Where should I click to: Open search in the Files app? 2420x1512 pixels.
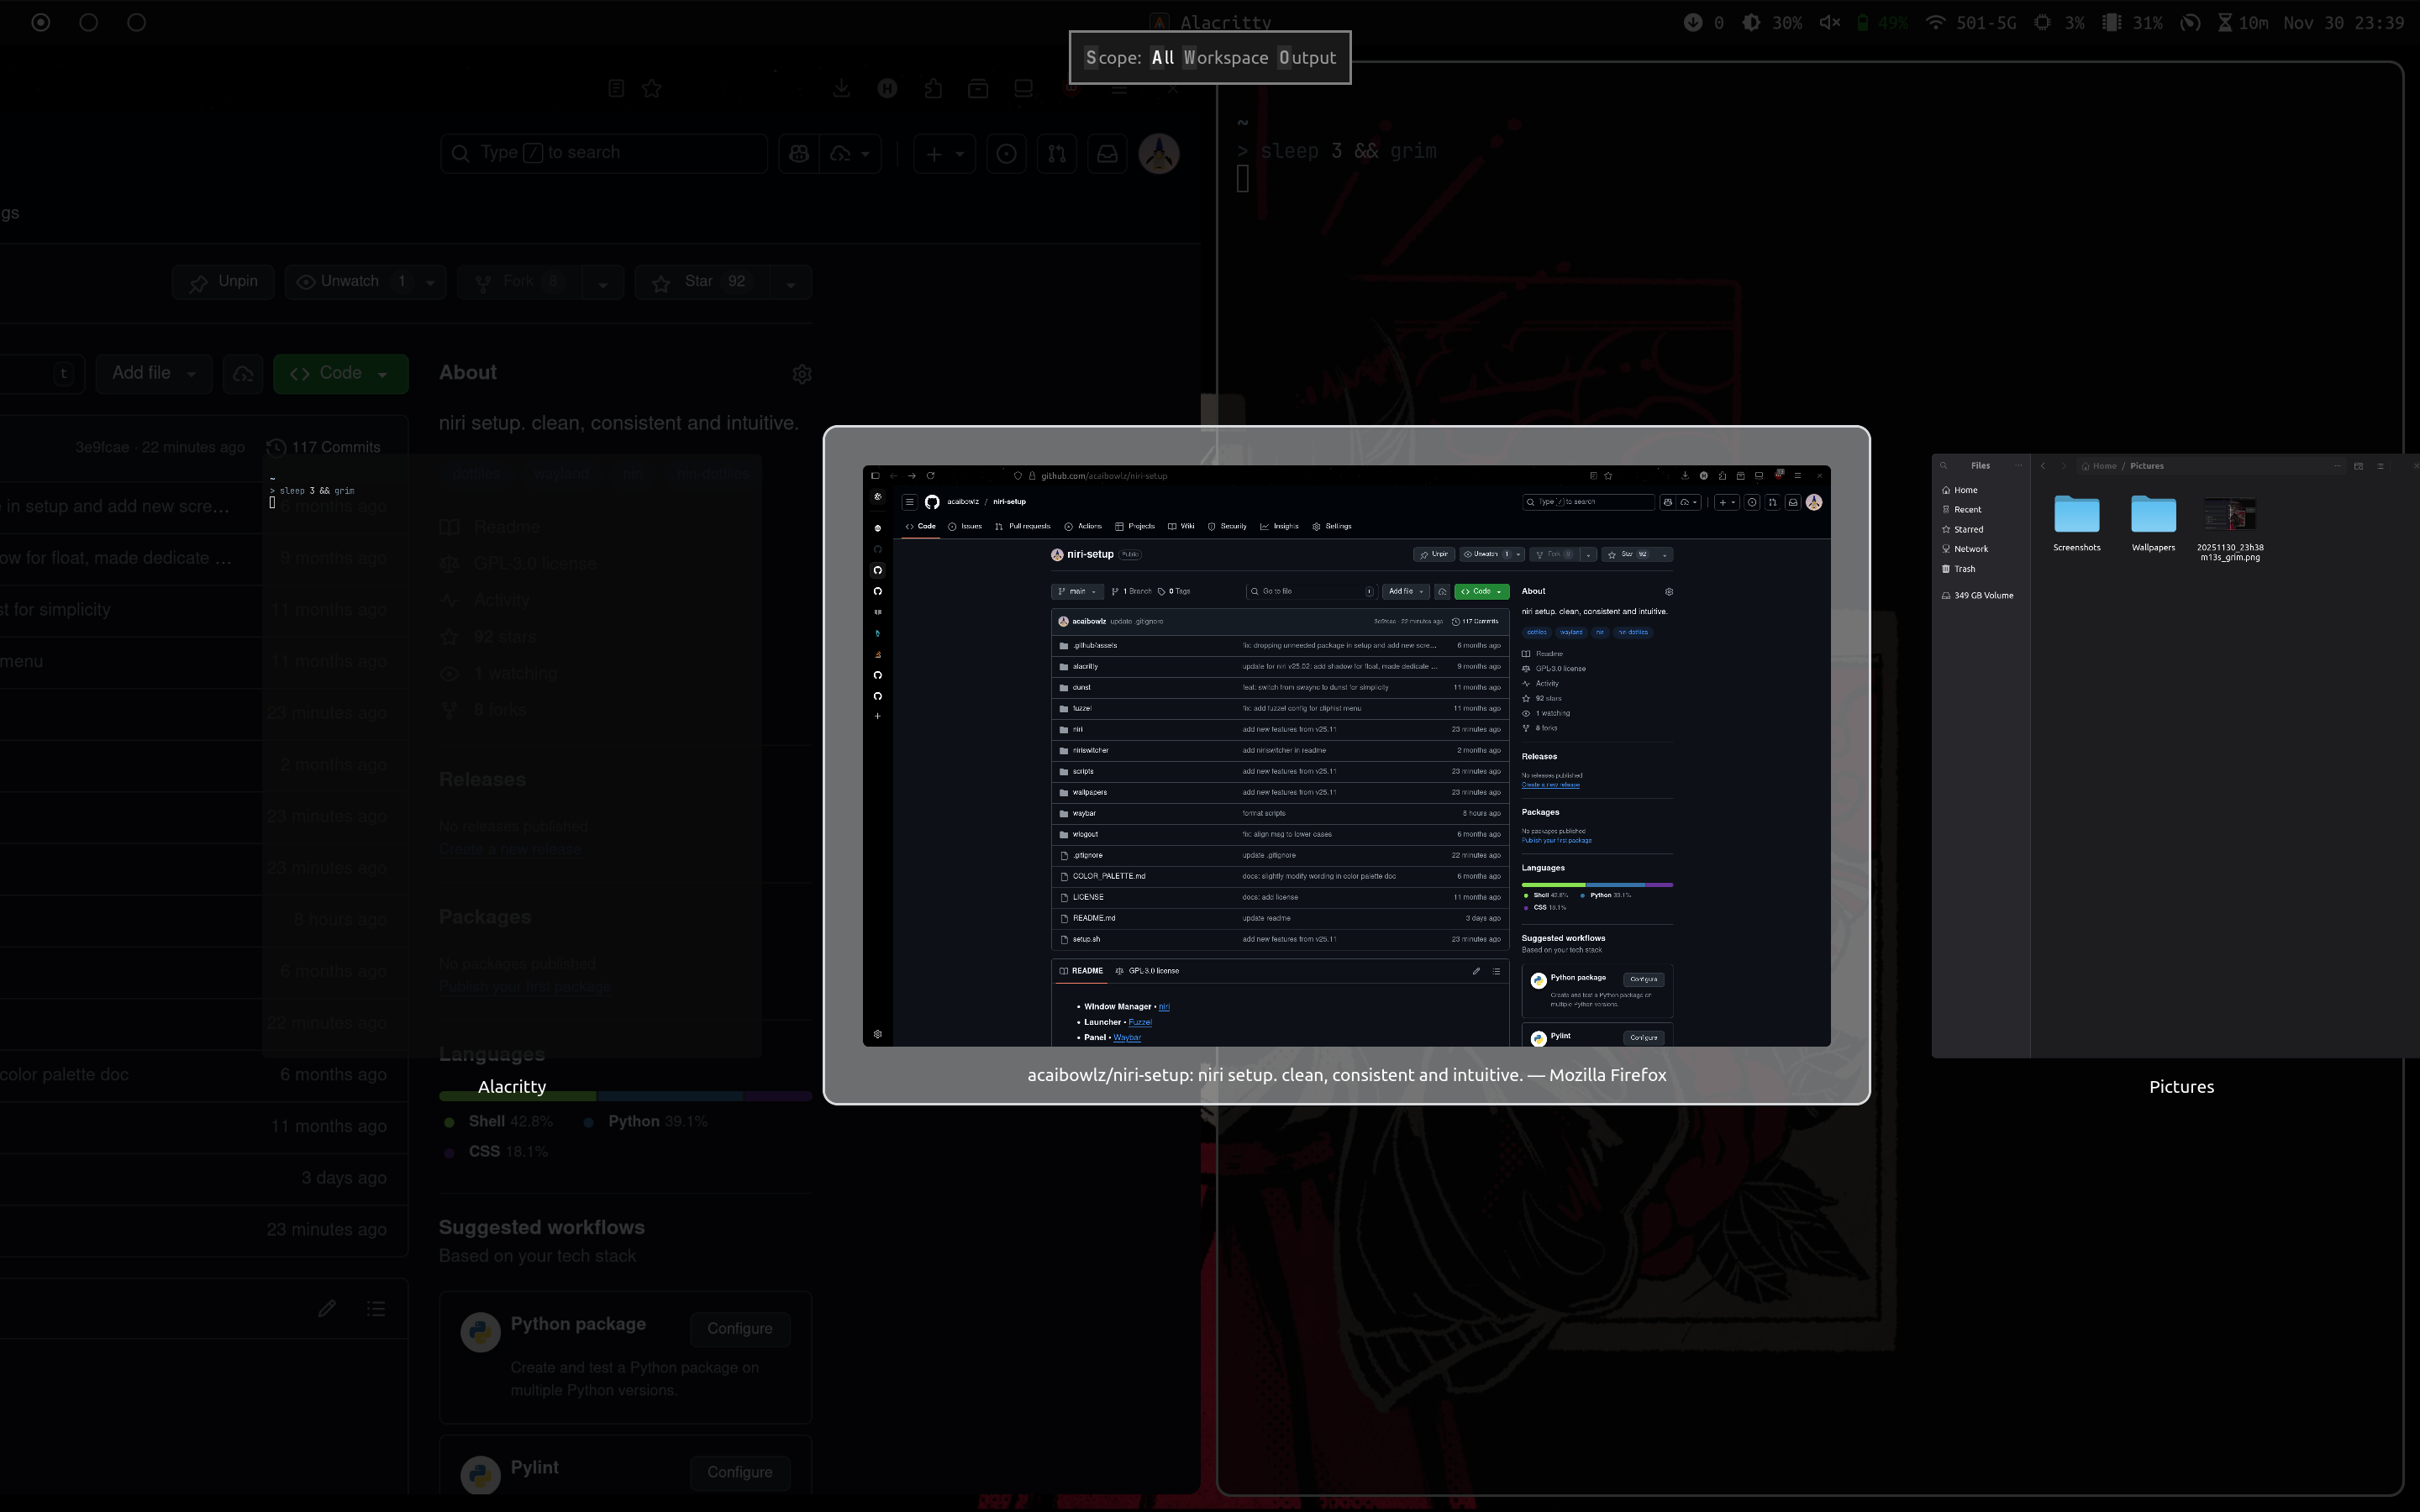[x=1944, y=466]
